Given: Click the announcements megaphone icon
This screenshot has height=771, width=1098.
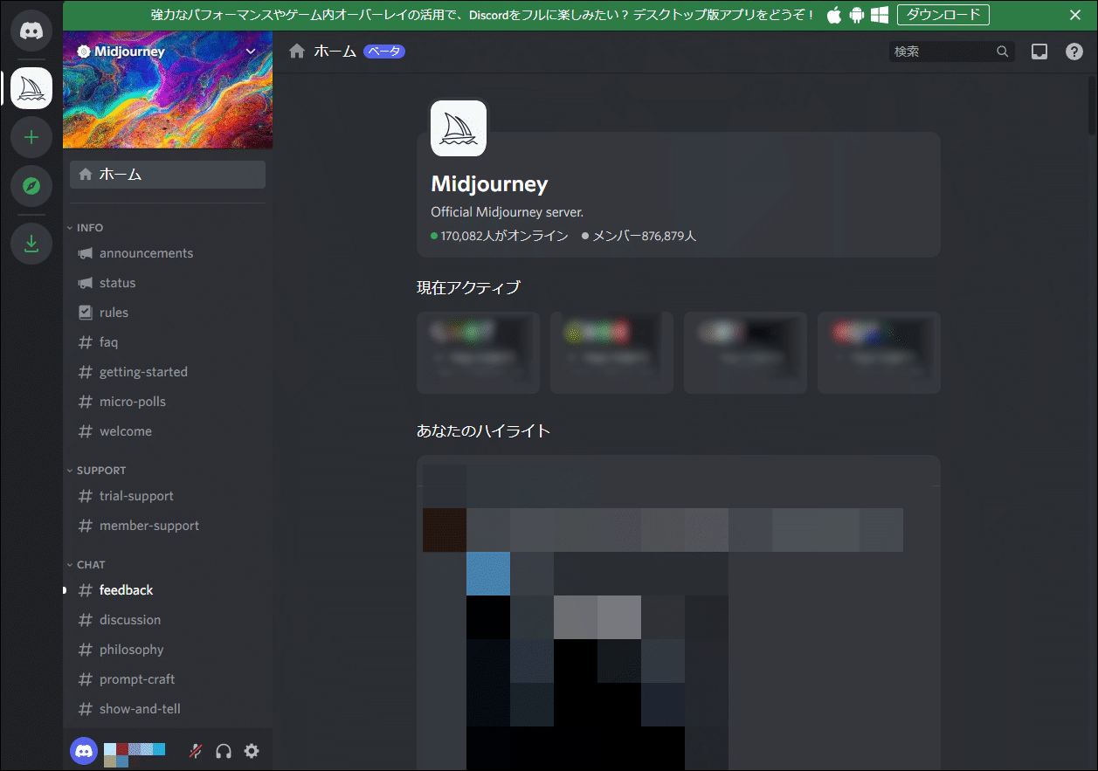Looking at the screenshot, I should tap(86, 253).
